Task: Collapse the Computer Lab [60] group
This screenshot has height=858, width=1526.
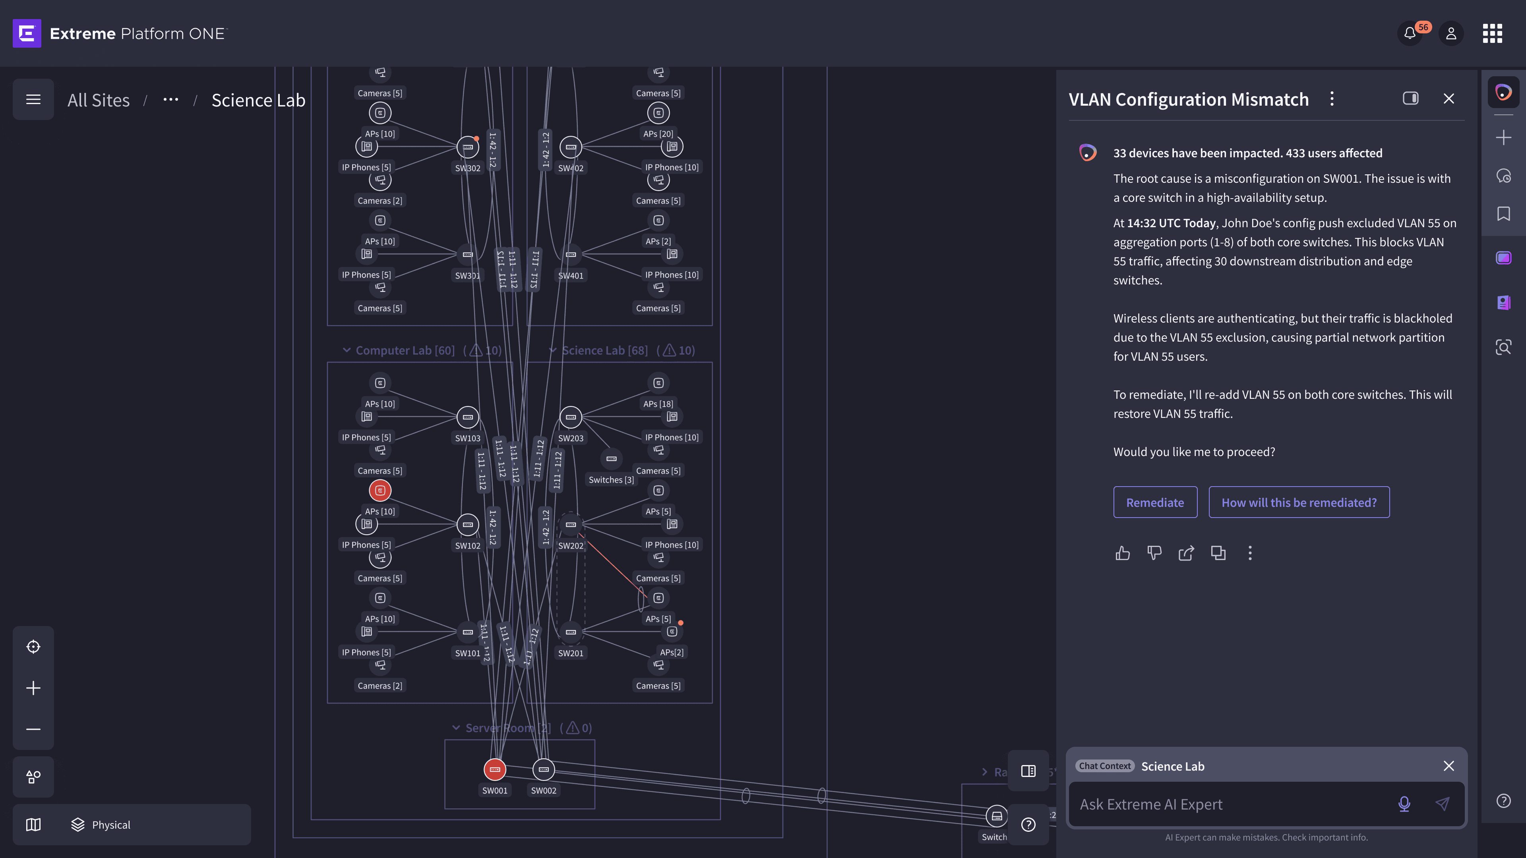Action: pyautogui.click(x=347, y=350)
